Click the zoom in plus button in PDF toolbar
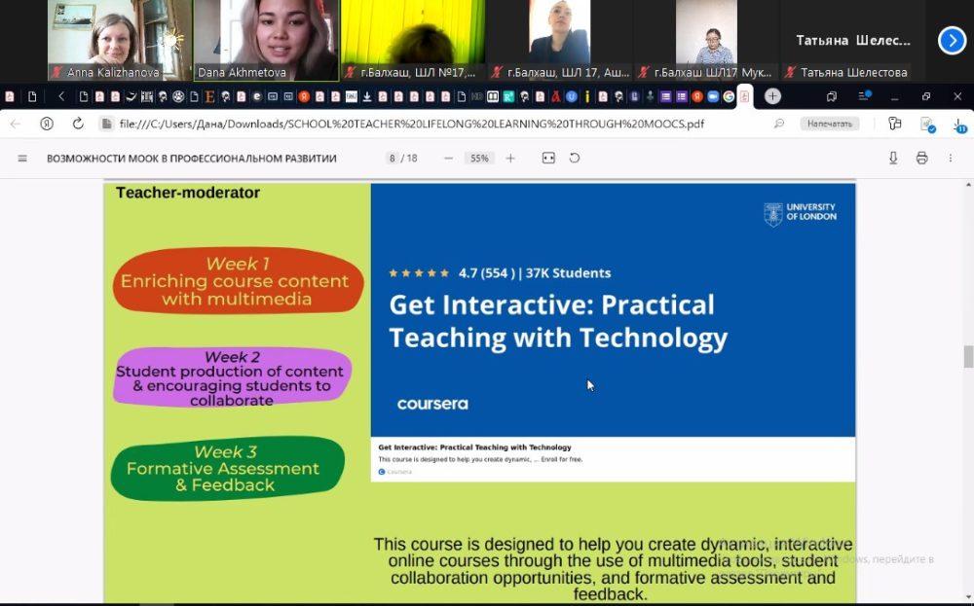 (510, 159)
